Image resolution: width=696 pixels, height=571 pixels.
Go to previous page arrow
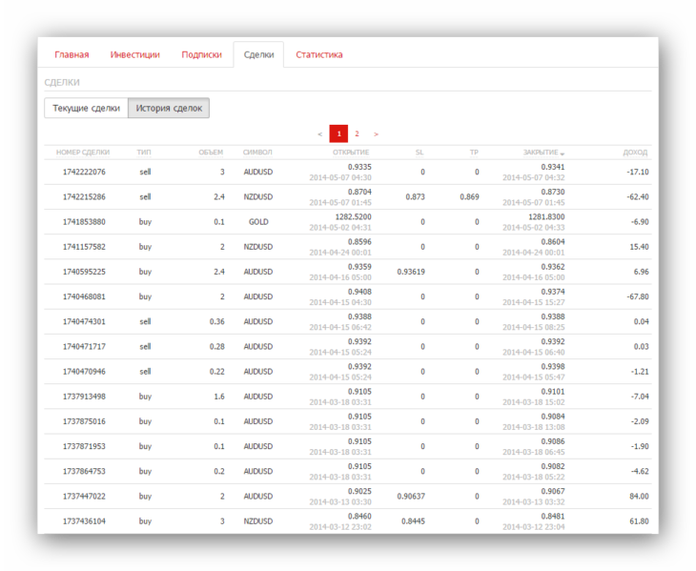[x=320, y=134]
